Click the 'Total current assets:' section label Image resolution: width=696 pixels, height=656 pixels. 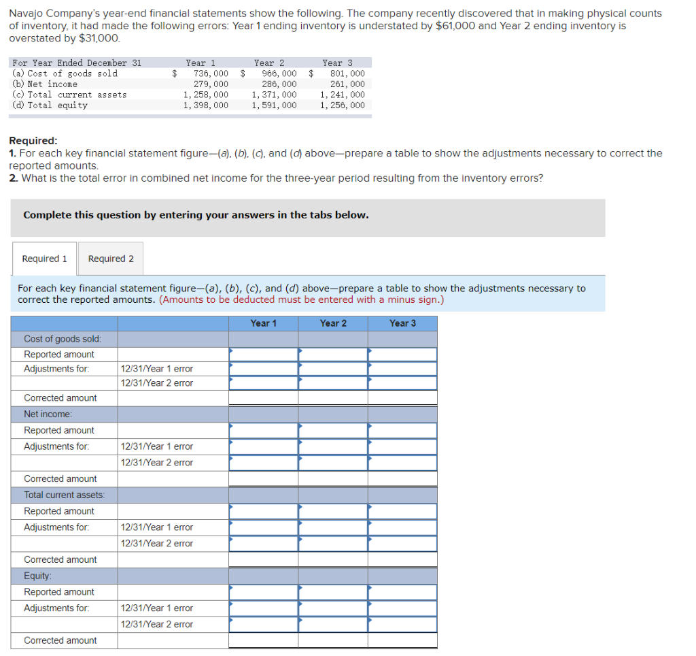coord(65,495)
